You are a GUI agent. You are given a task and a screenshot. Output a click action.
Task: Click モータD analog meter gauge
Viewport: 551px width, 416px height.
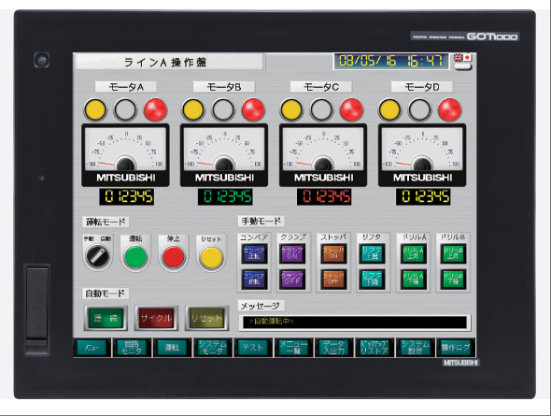(422, 155)
